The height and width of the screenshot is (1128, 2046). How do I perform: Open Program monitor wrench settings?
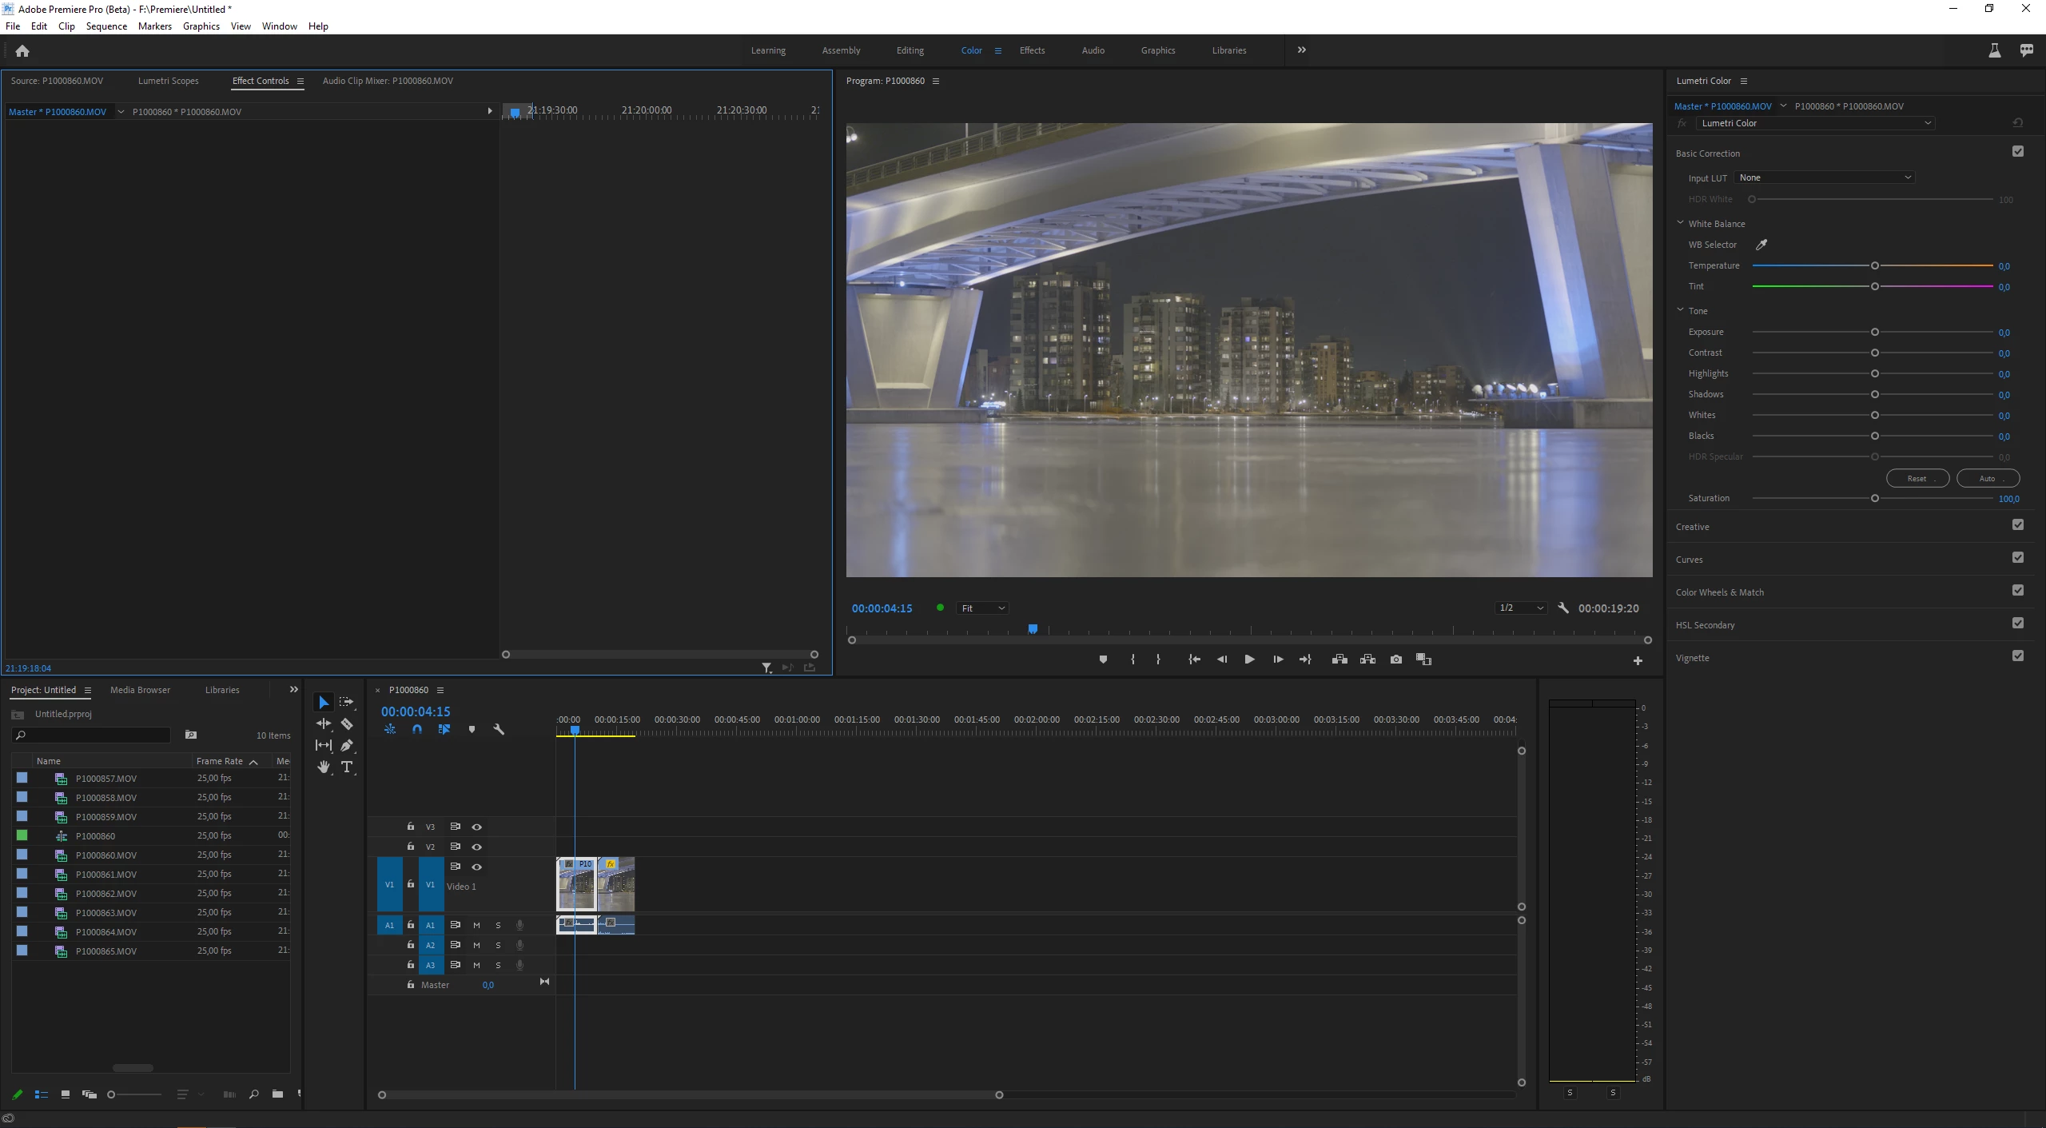[1563, 608]
